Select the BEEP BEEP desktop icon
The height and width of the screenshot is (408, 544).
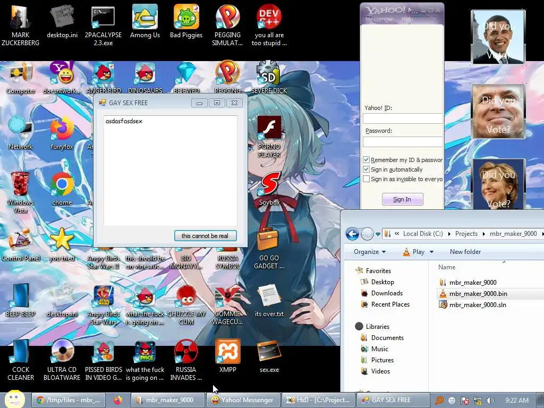tap(21, 301)
